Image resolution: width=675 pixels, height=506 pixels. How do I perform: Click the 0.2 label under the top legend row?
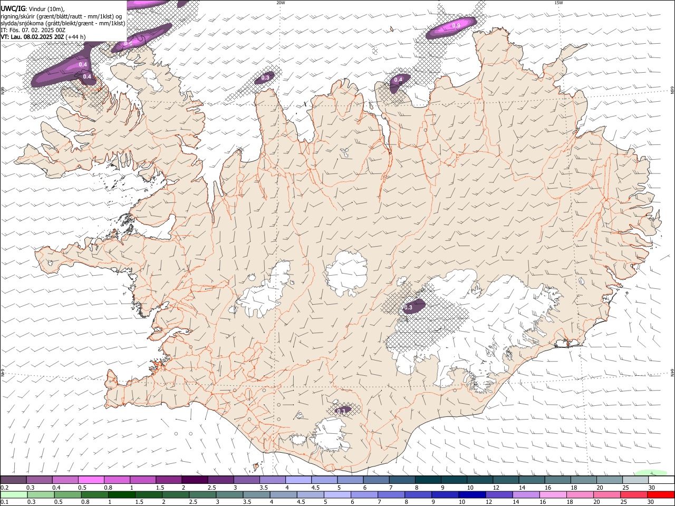(4, 488)
